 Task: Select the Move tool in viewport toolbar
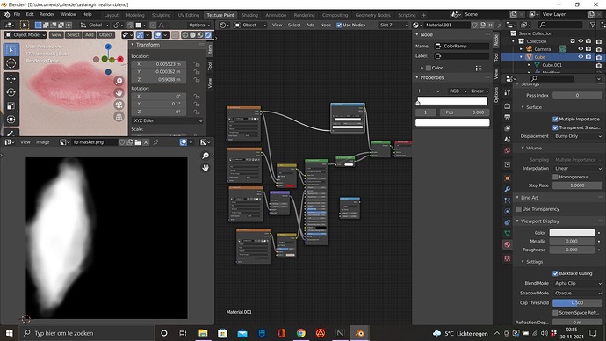click(11, 79)
